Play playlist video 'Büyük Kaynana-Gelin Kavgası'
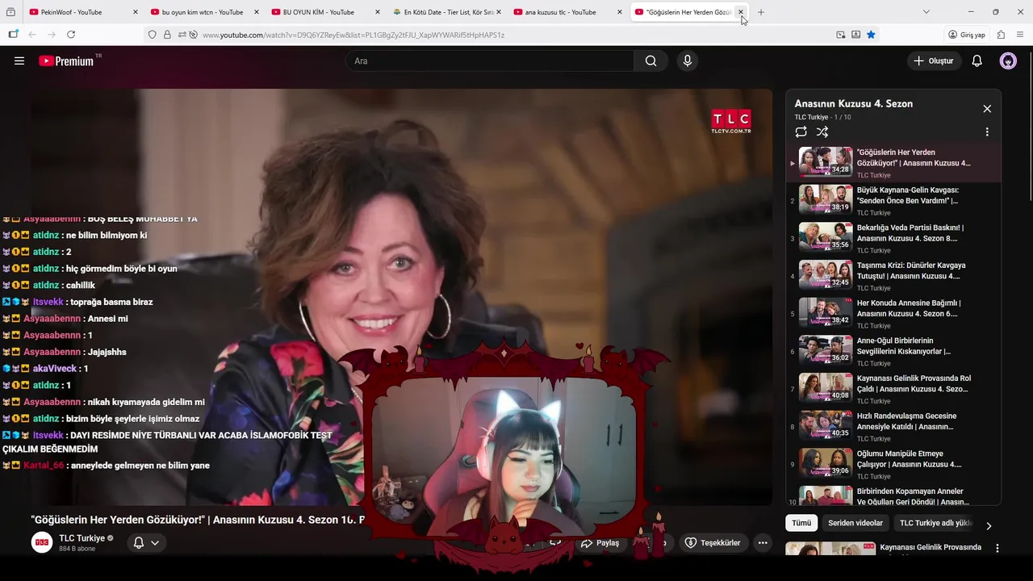1033x581 pixels. point(893,201)
